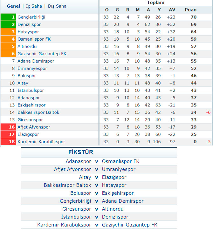Open Gazişehir Gaziantep FK in the standings
213x230 pixels.
(x=42, y=54)
